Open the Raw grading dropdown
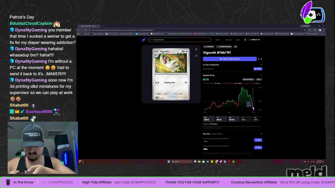 (259, 79)
